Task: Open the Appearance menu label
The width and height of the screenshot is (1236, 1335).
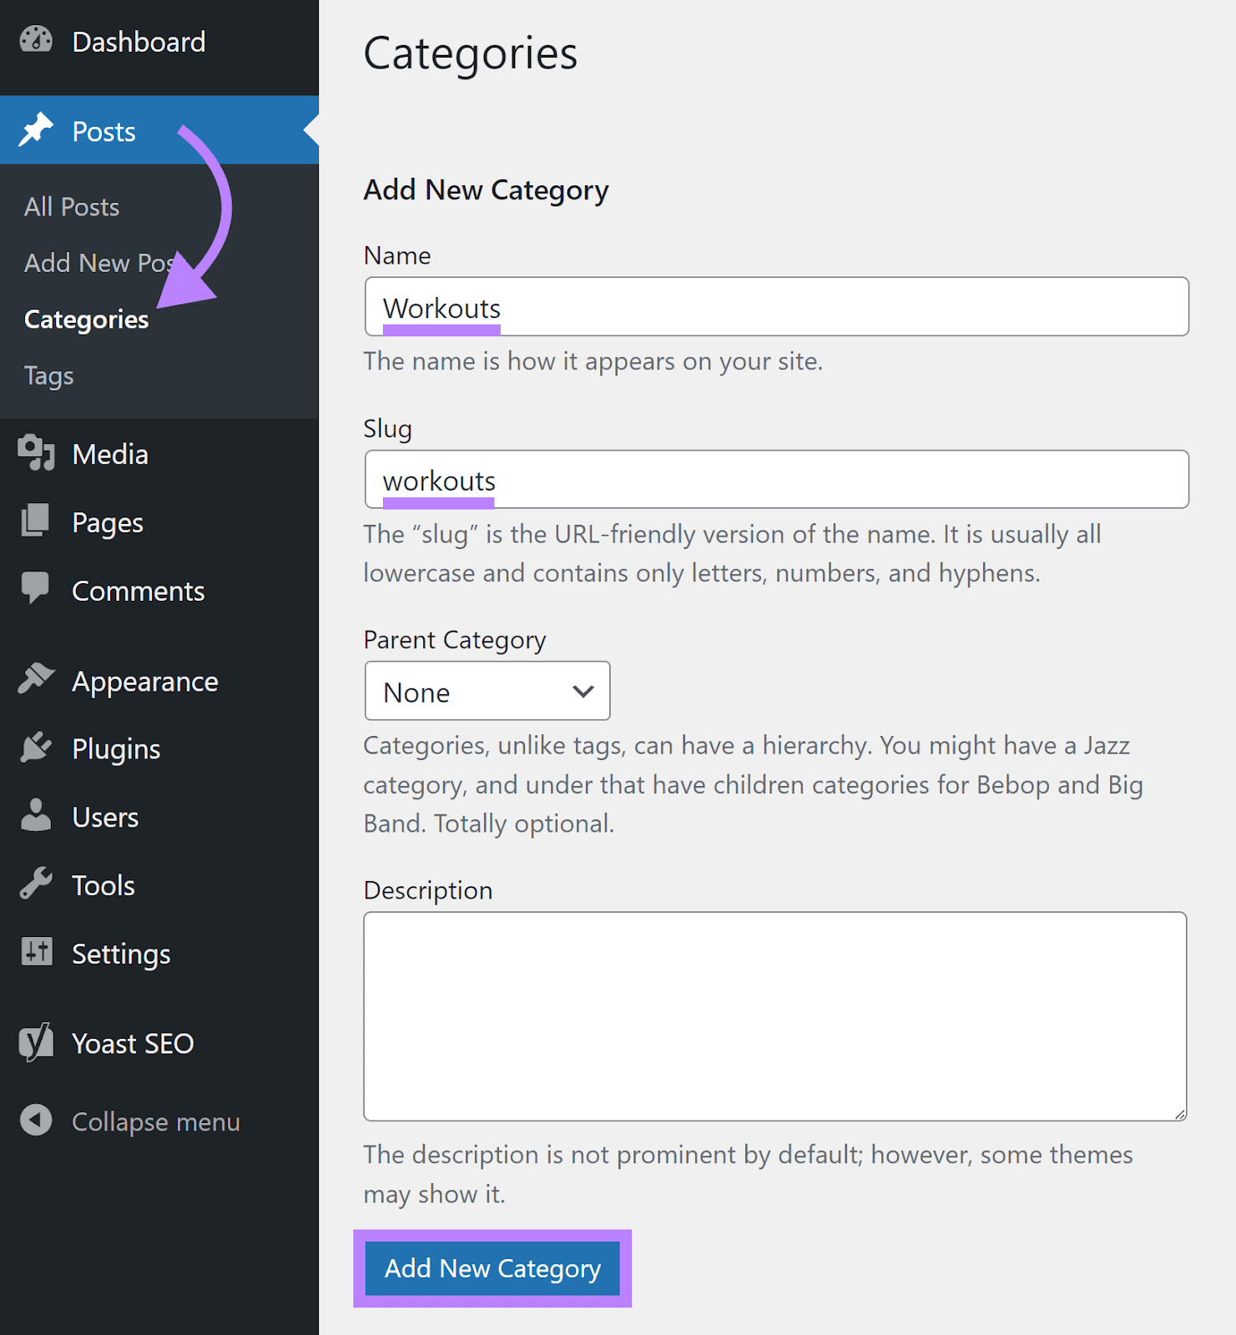Action: point(145,683)
